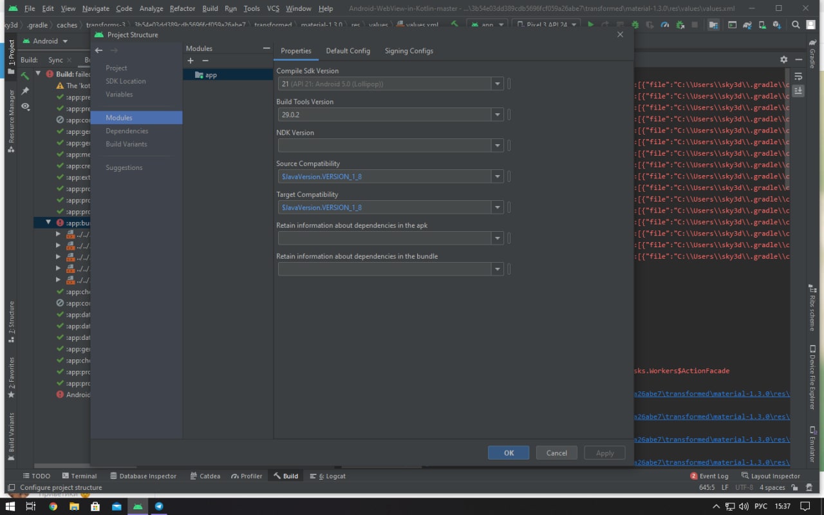
Task: Open the Compile Sdk Version dropdown
Action: click(497, 84)
